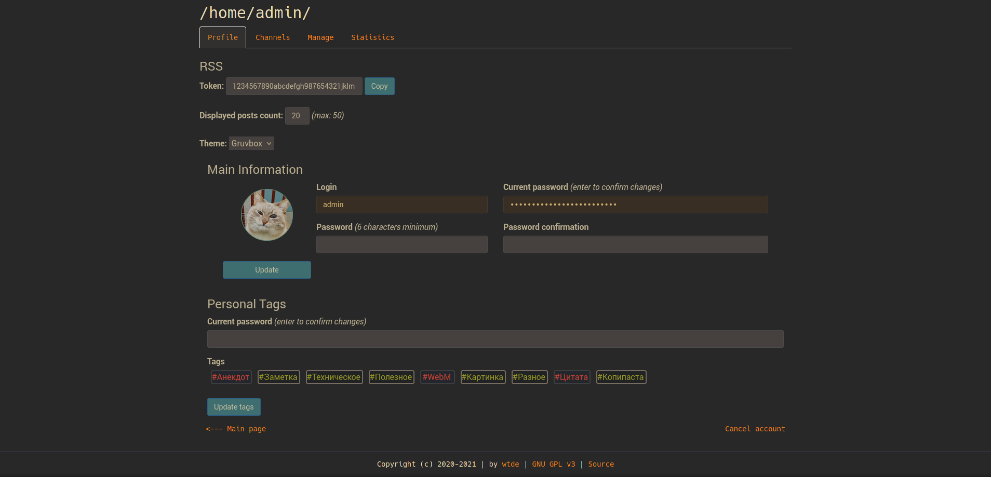This screenshot has width=991, height=477.
Task: Focus the Current password field in Personal Tags
Action: [495, 339]
